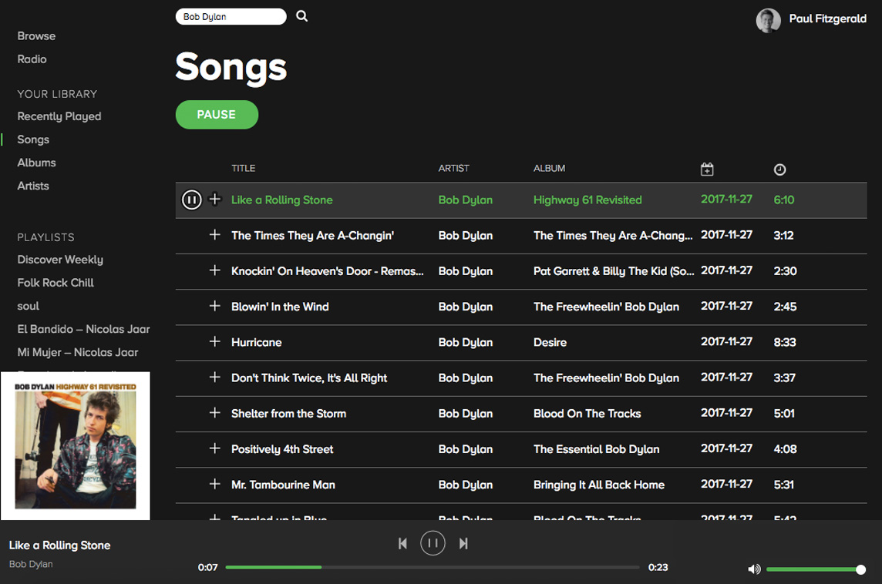
Task: Open album The Essential Bob Dylan
Action: [596, 449]
